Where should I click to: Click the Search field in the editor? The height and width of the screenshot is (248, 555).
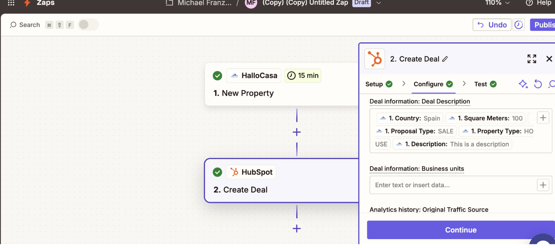coord(25,25)
